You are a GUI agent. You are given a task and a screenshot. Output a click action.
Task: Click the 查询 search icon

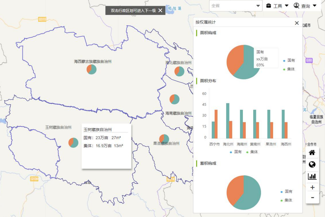tap(297, 6)
